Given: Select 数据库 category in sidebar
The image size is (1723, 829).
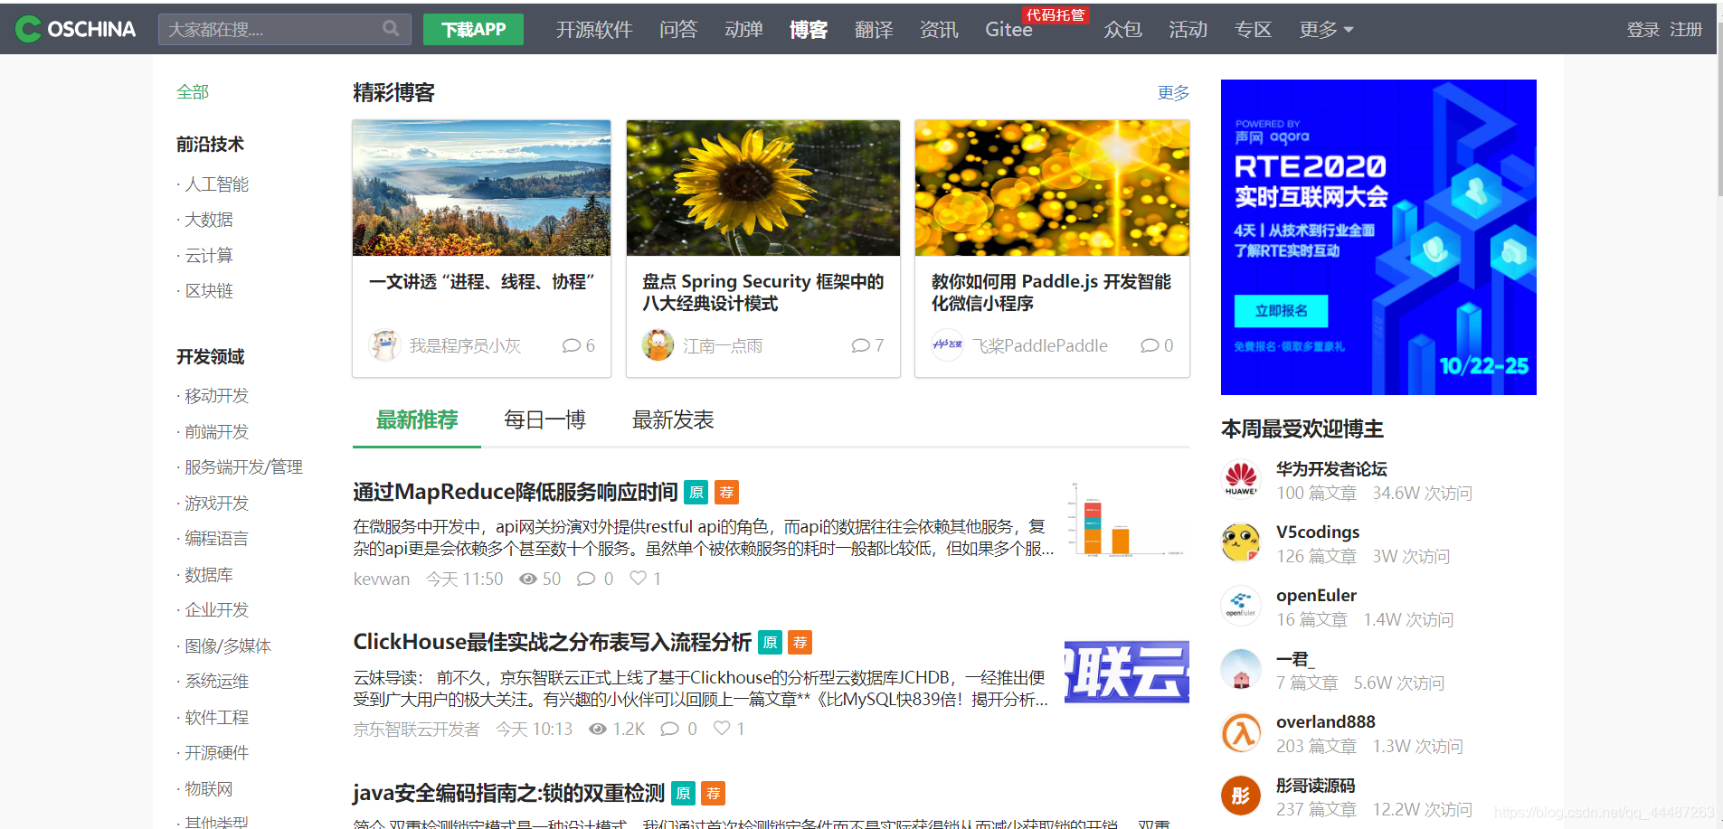Looking at the screenshot, I should pyautogui.click(x=209, y=575).
